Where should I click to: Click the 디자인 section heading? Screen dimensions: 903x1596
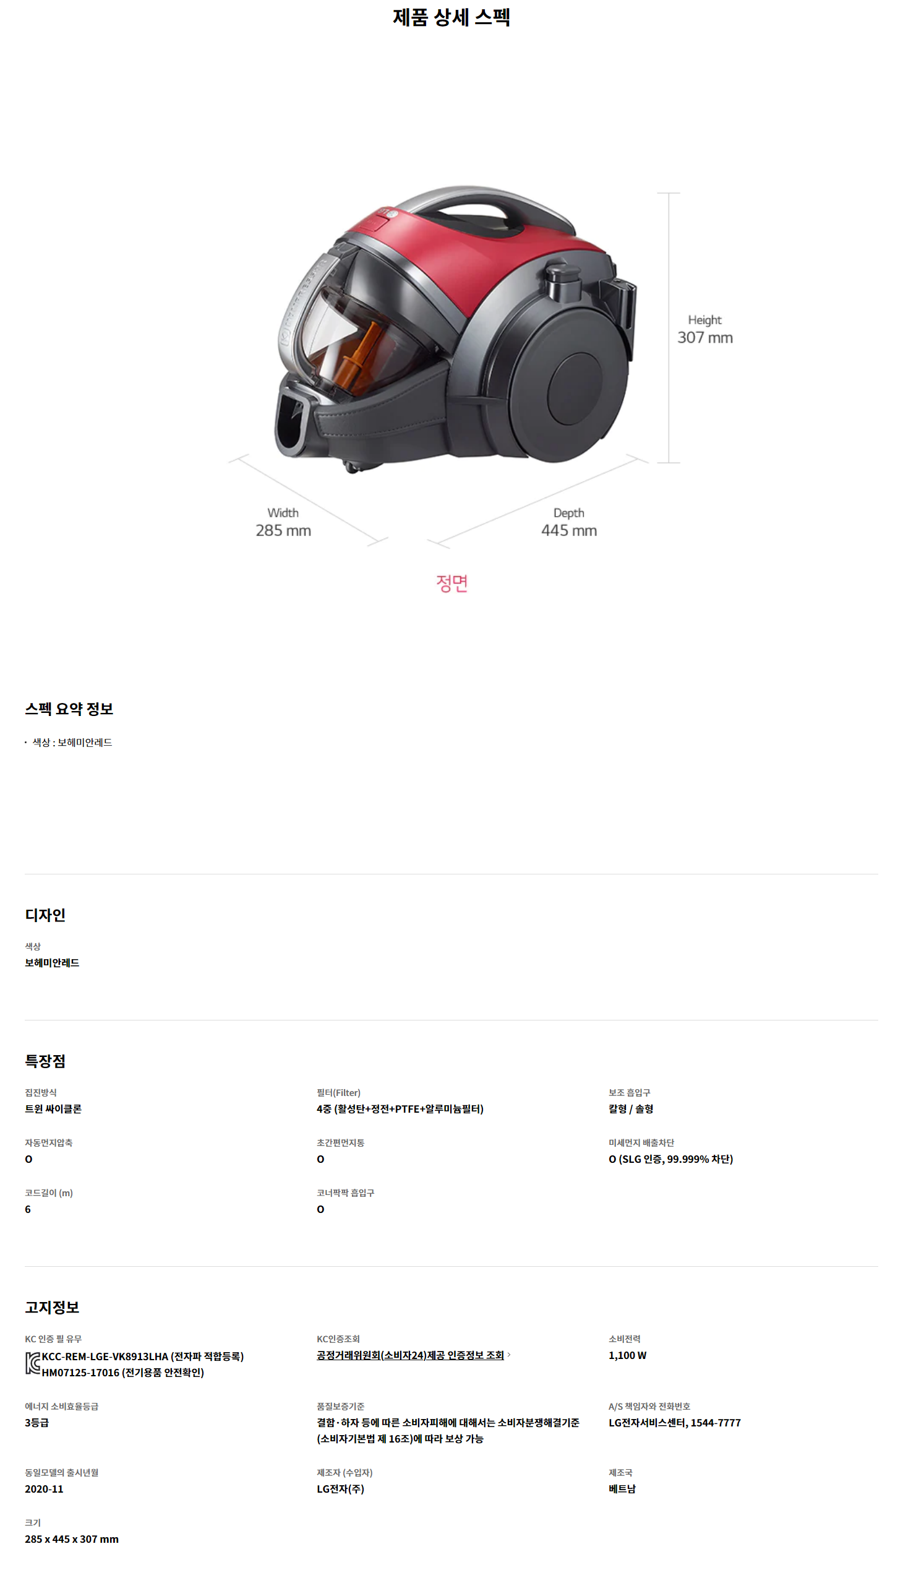tap(45, 915)
